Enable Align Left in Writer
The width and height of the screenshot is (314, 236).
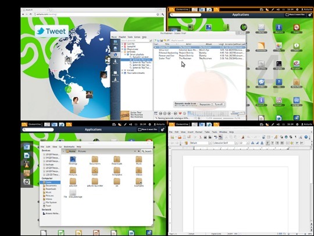point(267,143)
